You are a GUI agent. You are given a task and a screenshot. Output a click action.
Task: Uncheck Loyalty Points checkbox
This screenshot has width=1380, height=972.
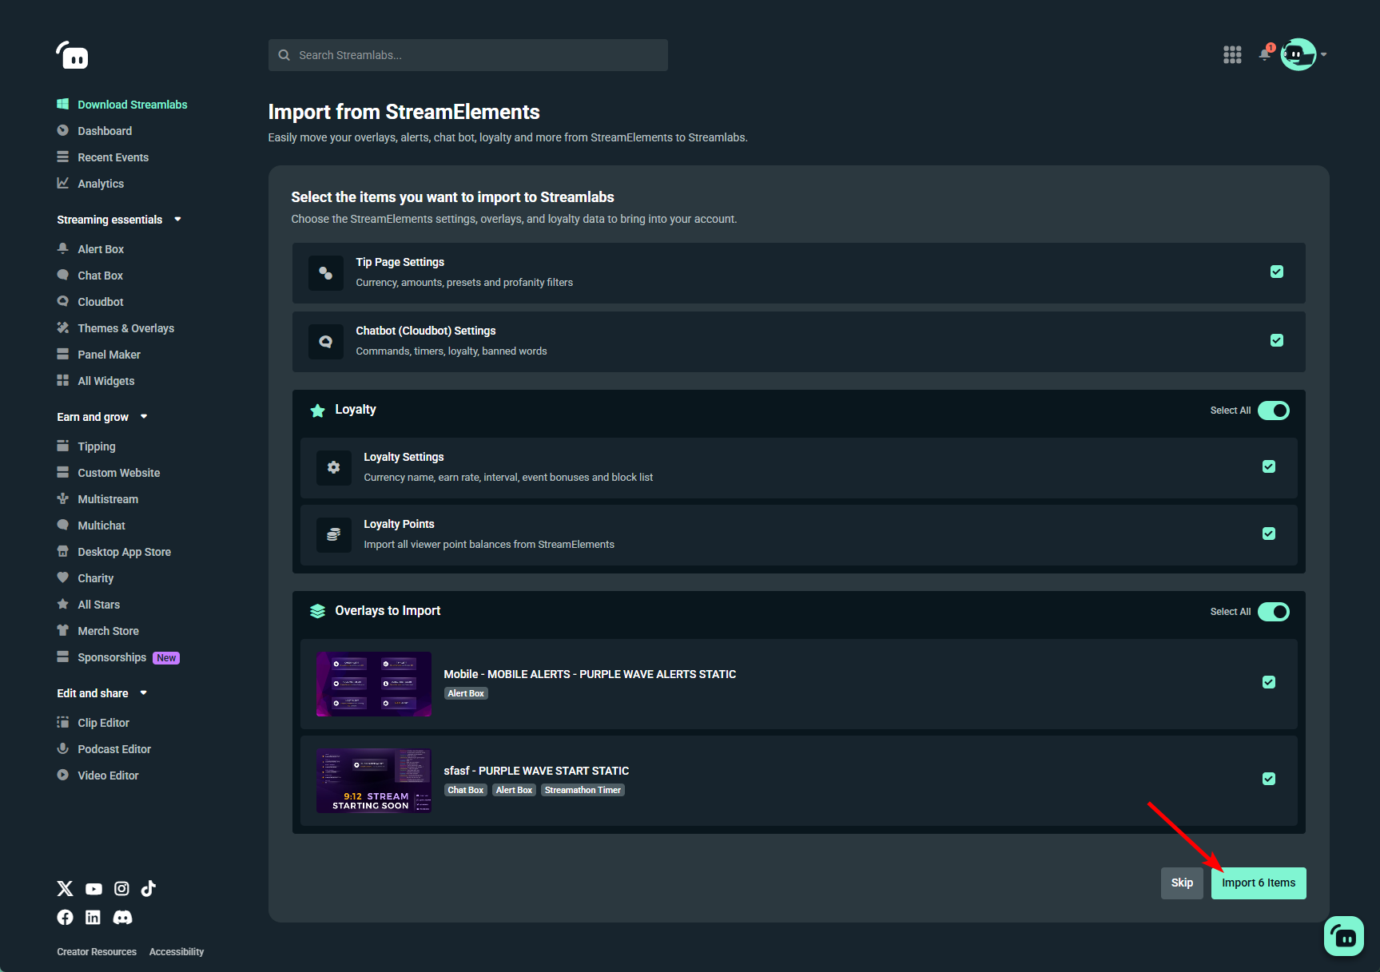(x=1269, y=534)
